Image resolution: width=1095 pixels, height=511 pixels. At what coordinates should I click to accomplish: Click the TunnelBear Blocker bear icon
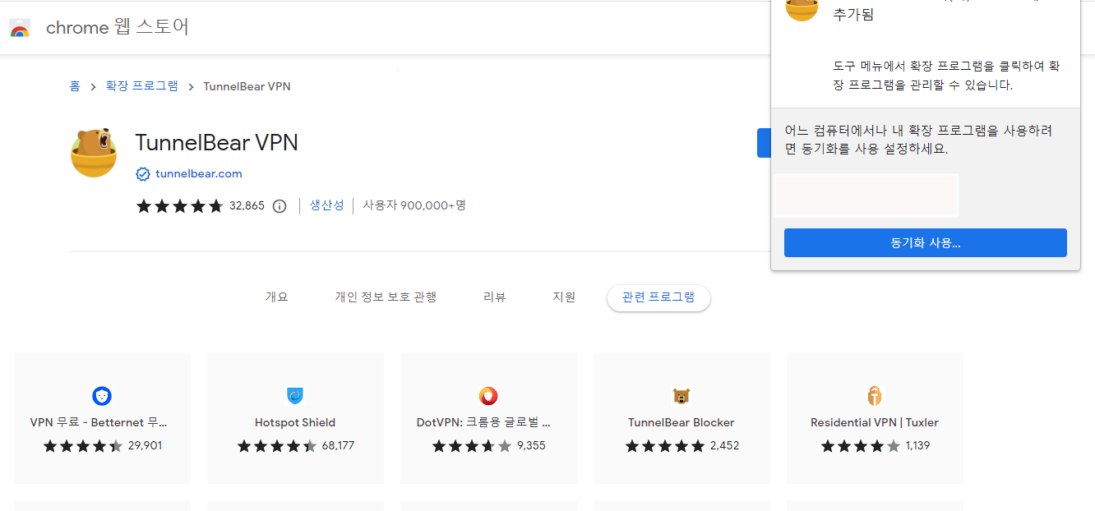[x=681, y=396]
